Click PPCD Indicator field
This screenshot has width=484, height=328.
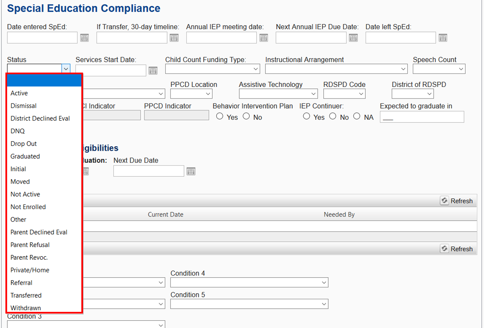pos(176,115)
